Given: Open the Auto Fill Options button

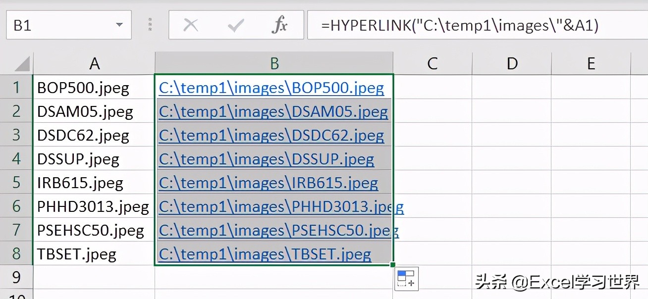Looking at the screenshot, I should coord(407,279).
